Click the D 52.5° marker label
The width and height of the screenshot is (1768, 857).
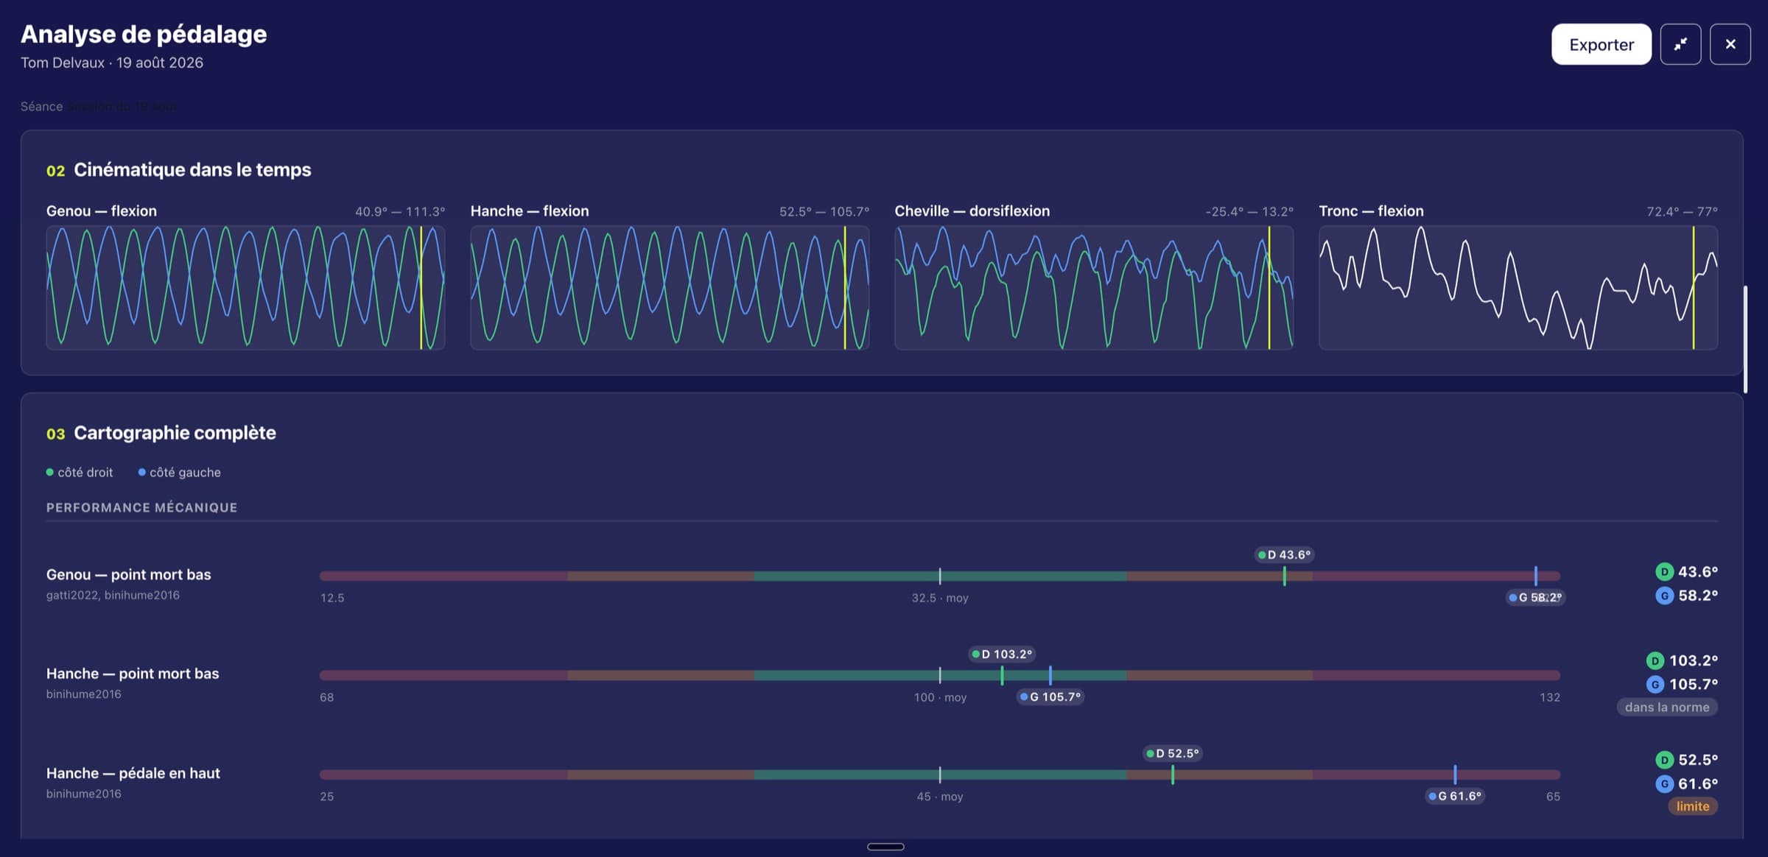1173,753
